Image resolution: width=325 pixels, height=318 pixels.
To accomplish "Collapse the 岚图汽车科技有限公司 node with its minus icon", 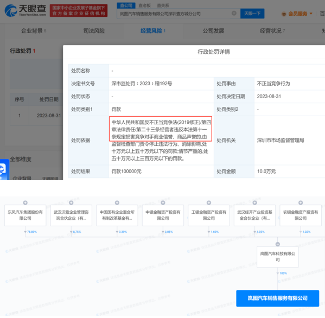I will [x=278, y=244].
